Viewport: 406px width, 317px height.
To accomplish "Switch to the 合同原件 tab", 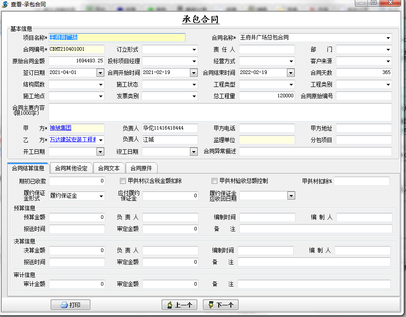I will click(x=141, y=169).
